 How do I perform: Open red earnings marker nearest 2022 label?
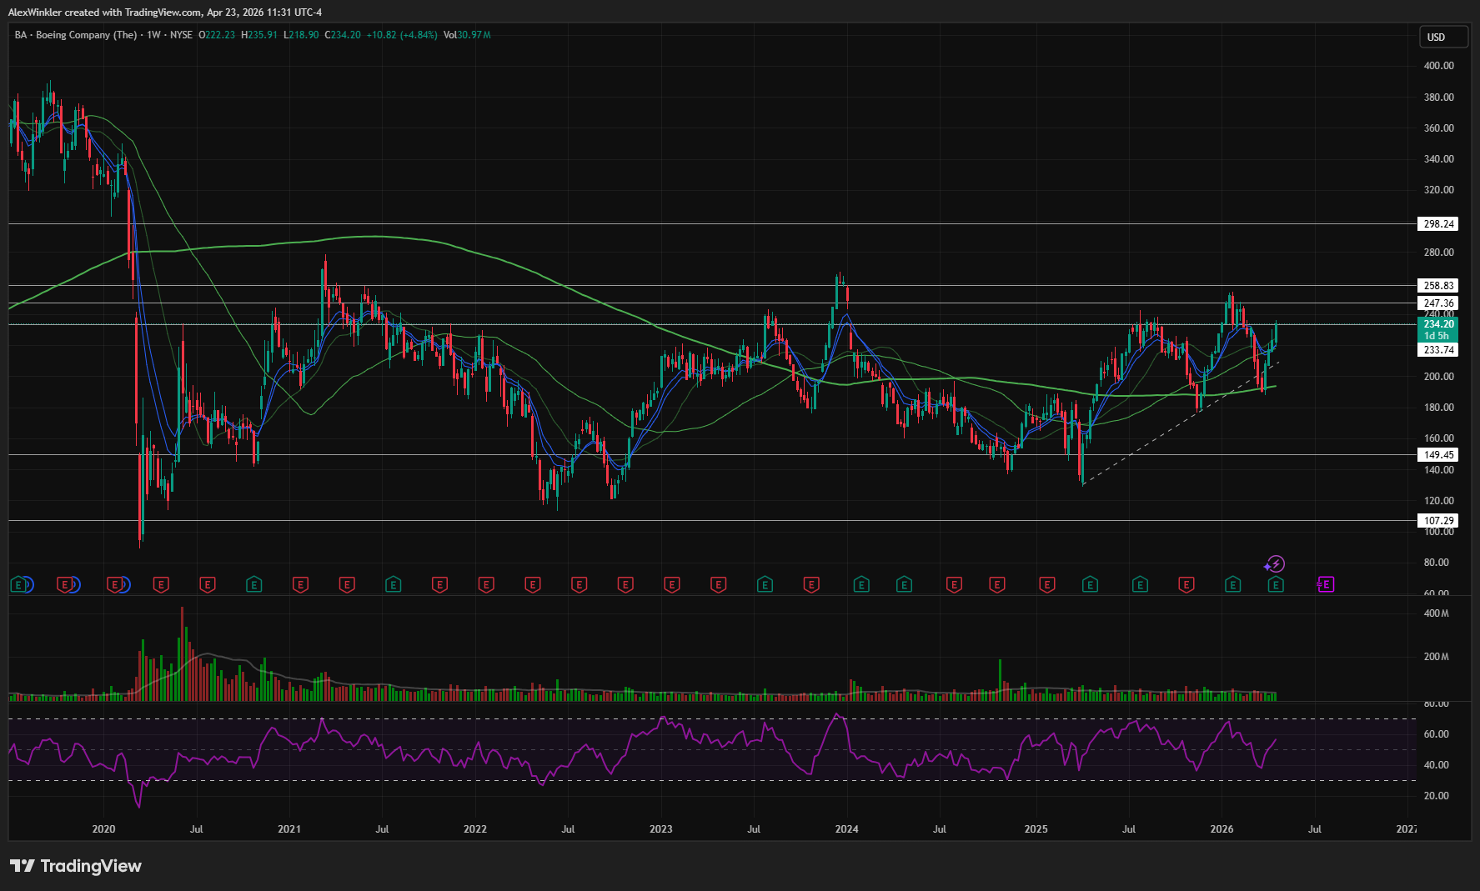(x=486, y=585)
